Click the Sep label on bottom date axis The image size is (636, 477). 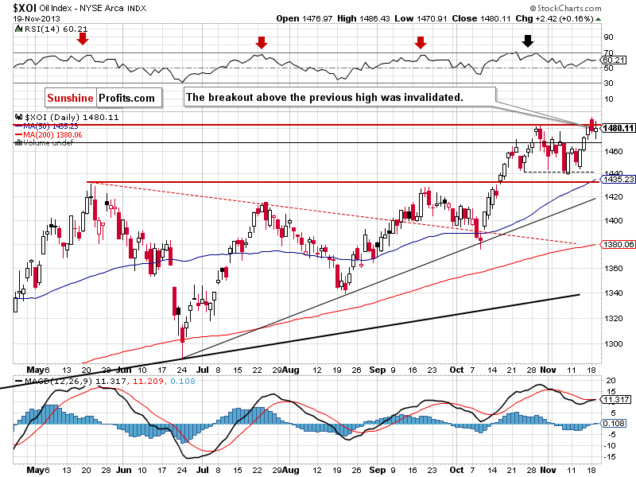point(377,470)
